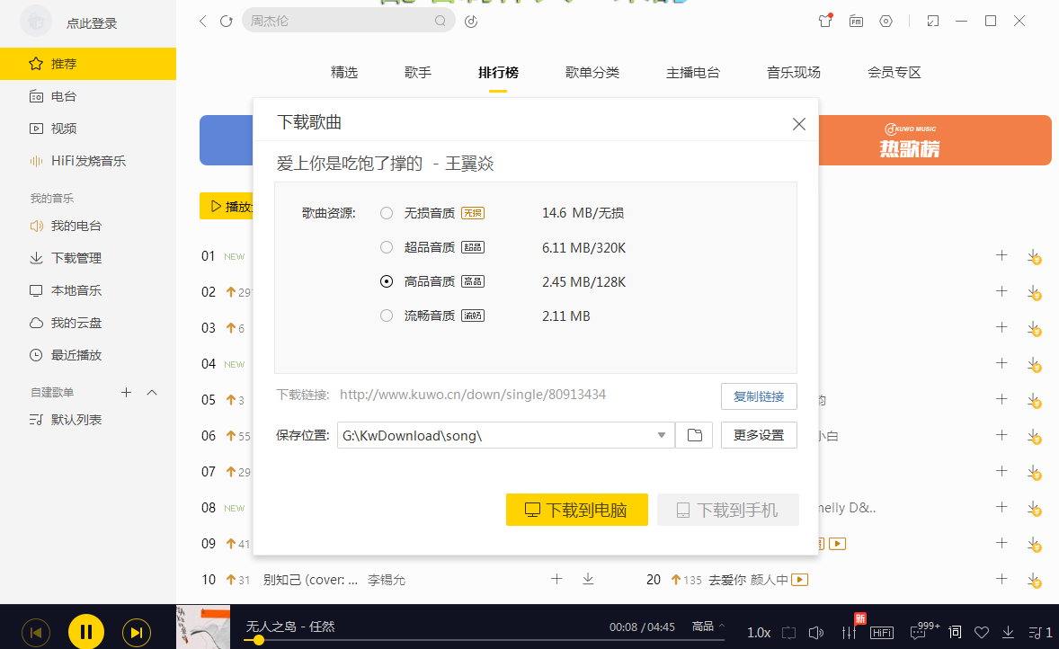Skip to next track

pyautogui.click(x=137, y=633)
